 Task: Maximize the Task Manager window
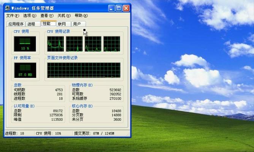[x=119, y=8]
